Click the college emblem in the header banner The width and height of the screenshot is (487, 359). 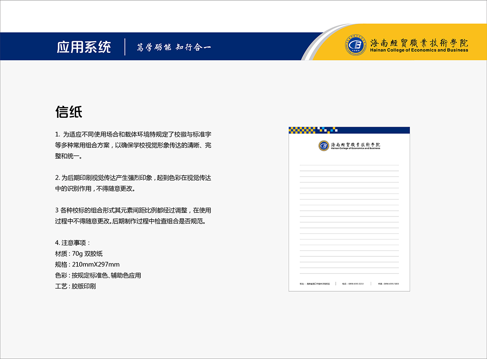point(356,44)
